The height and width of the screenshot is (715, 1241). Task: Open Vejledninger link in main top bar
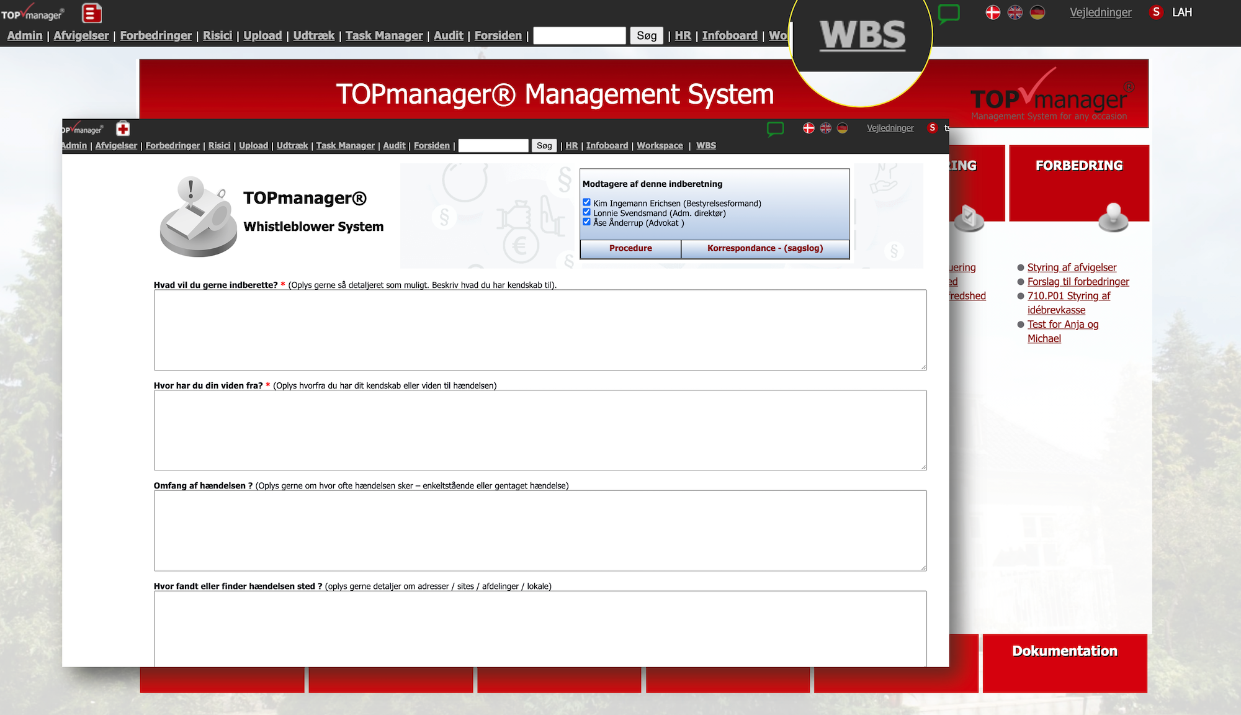click(x=1101, y=12)
